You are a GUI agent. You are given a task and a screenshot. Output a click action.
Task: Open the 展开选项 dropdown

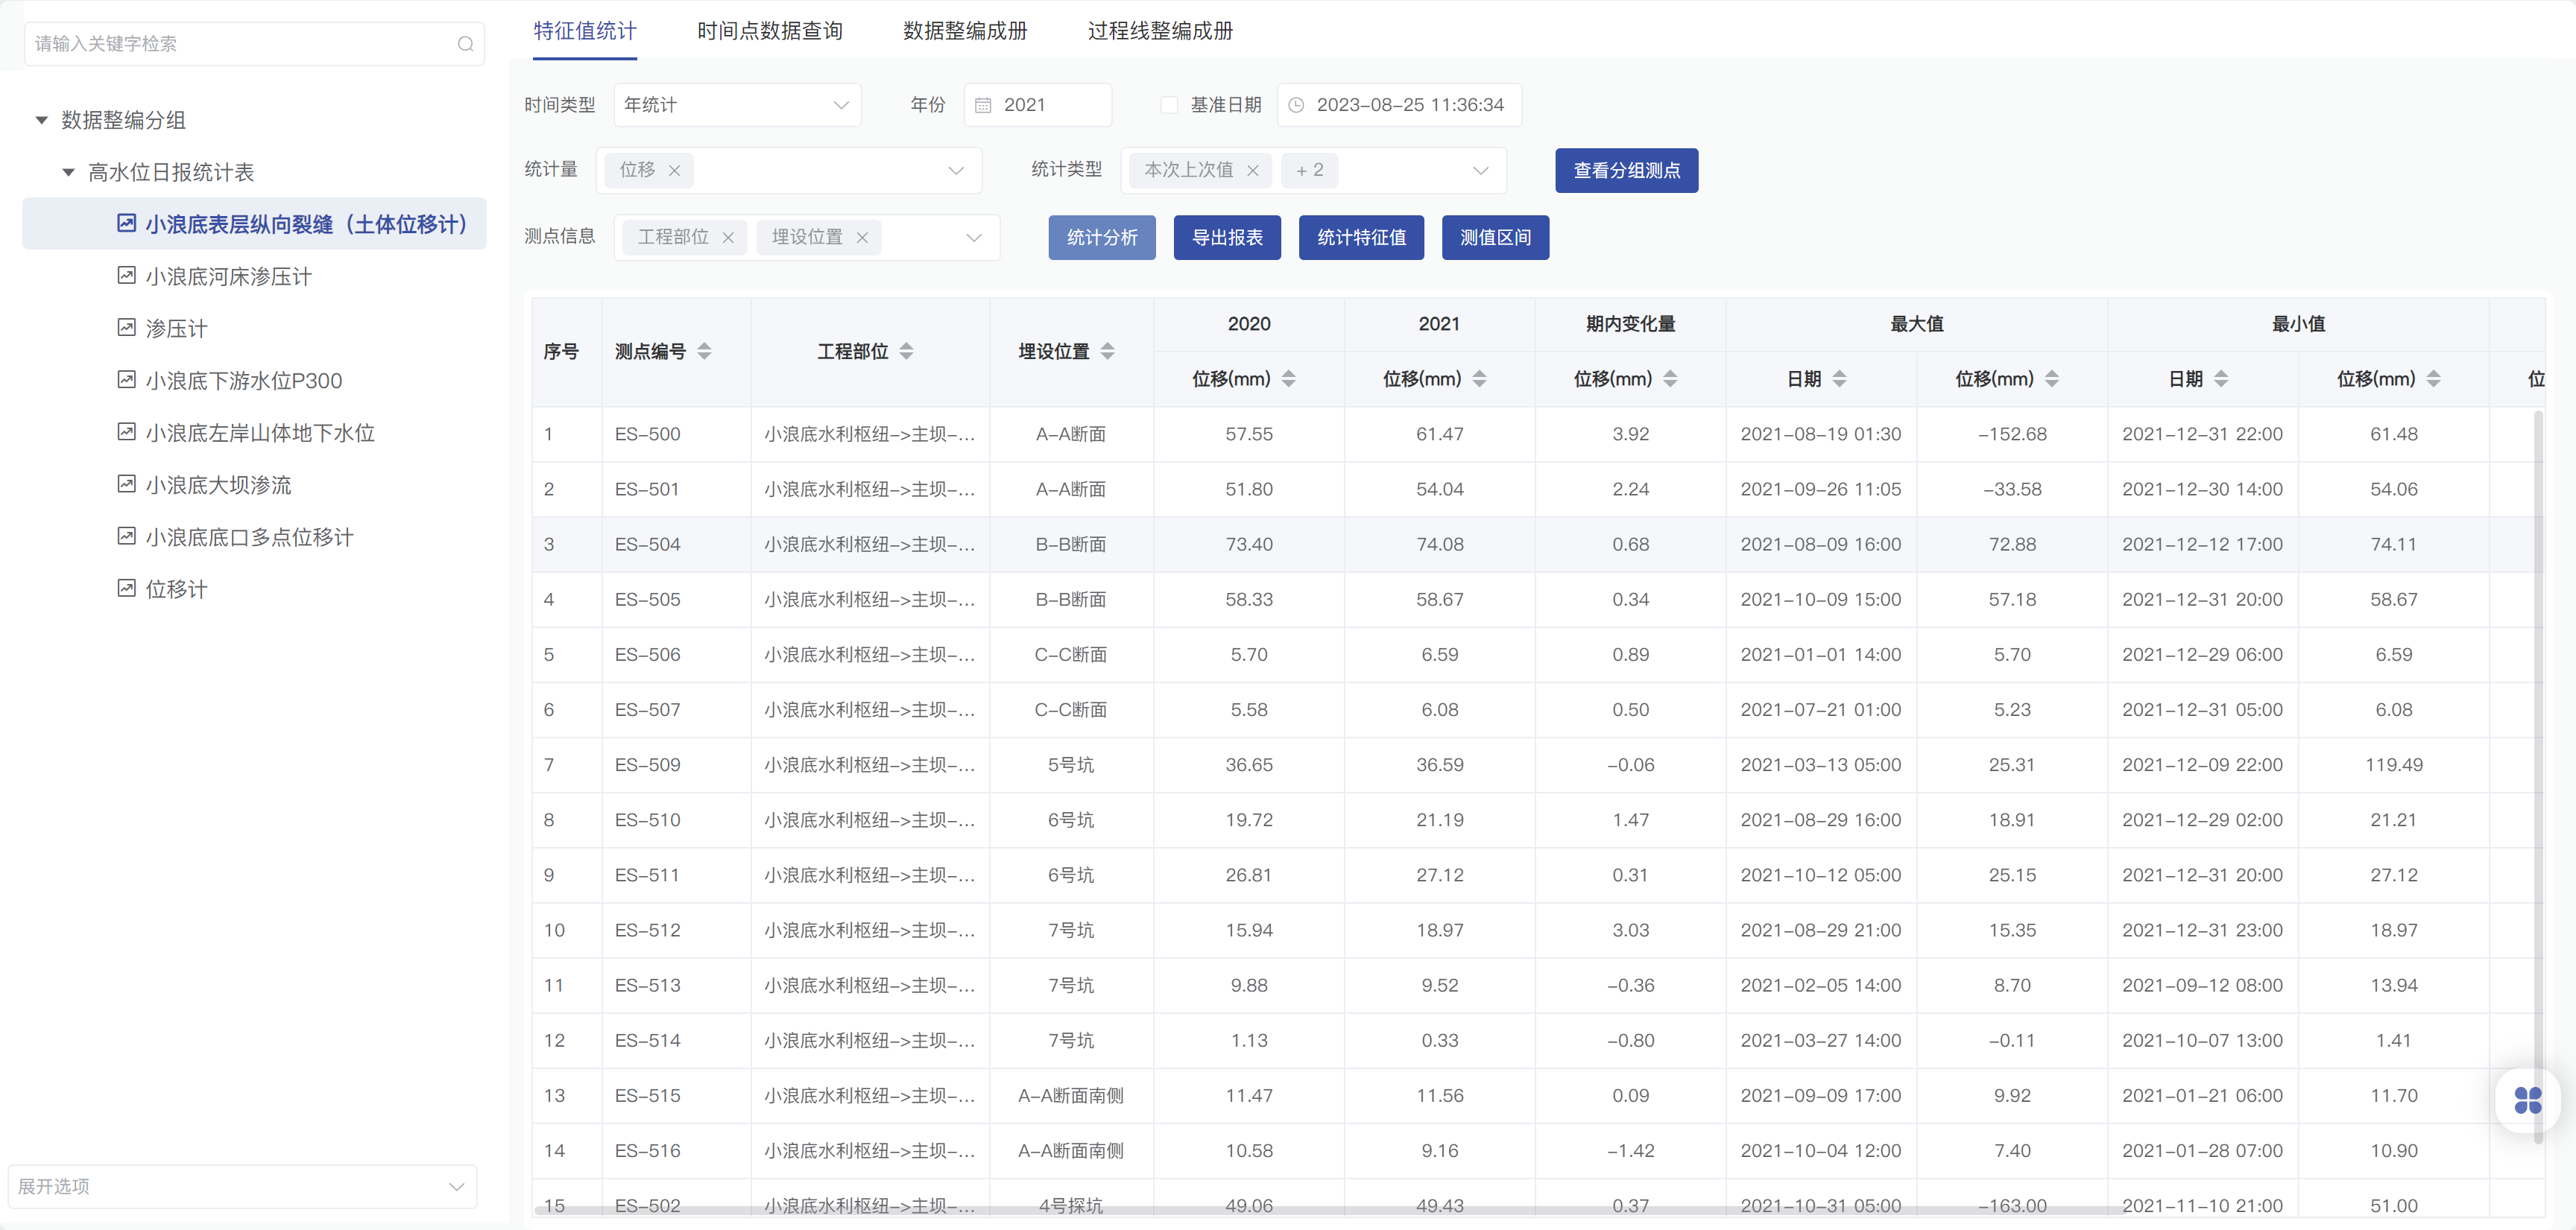point(242,1186)
